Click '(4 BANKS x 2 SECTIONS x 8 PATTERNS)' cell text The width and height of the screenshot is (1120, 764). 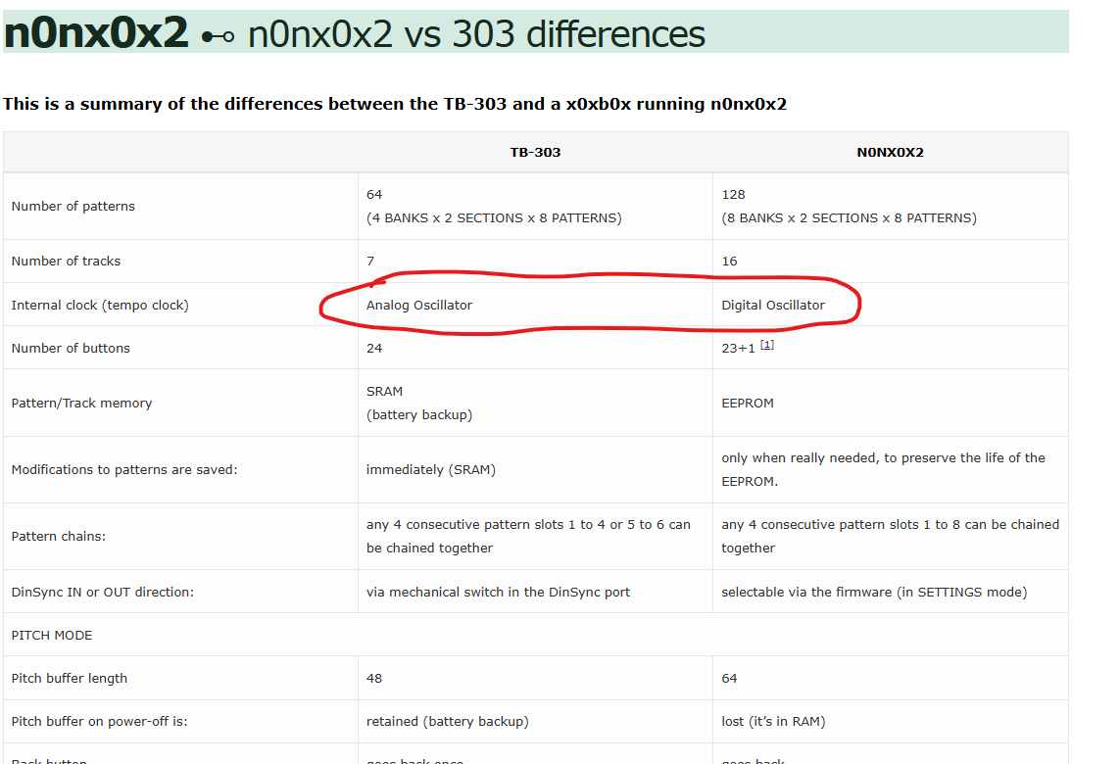[494, 217]
